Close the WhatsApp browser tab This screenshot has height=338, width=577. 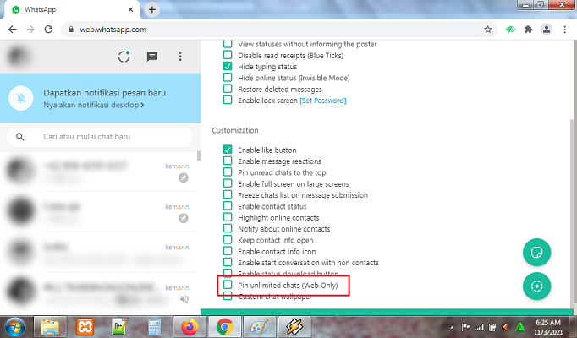pos(130,9)
